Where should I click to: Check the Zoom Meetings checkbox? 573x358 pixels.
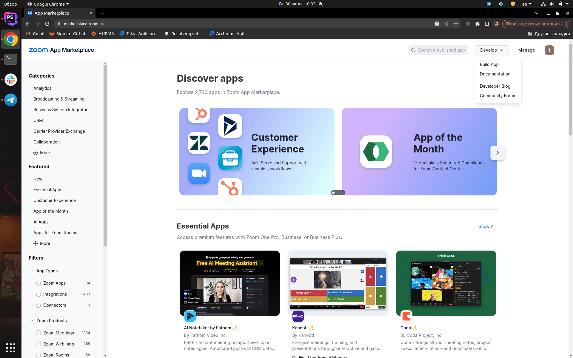pyautogui.click(x=38, y=333)
